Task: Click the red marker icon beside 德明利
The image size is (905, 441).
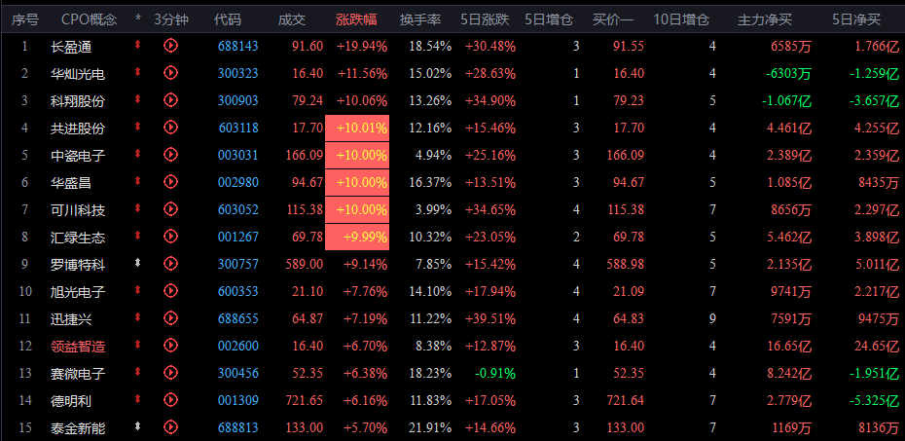Action: pos(137,399)
